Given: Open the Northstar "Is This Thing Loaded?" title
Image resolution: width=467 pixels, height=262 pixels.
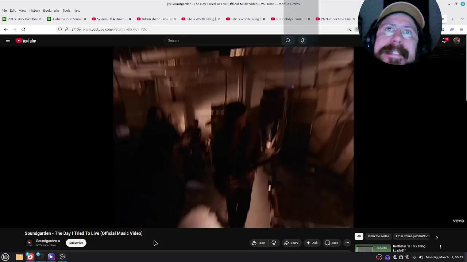Looking at the screenshot, I should pos(409,248).
